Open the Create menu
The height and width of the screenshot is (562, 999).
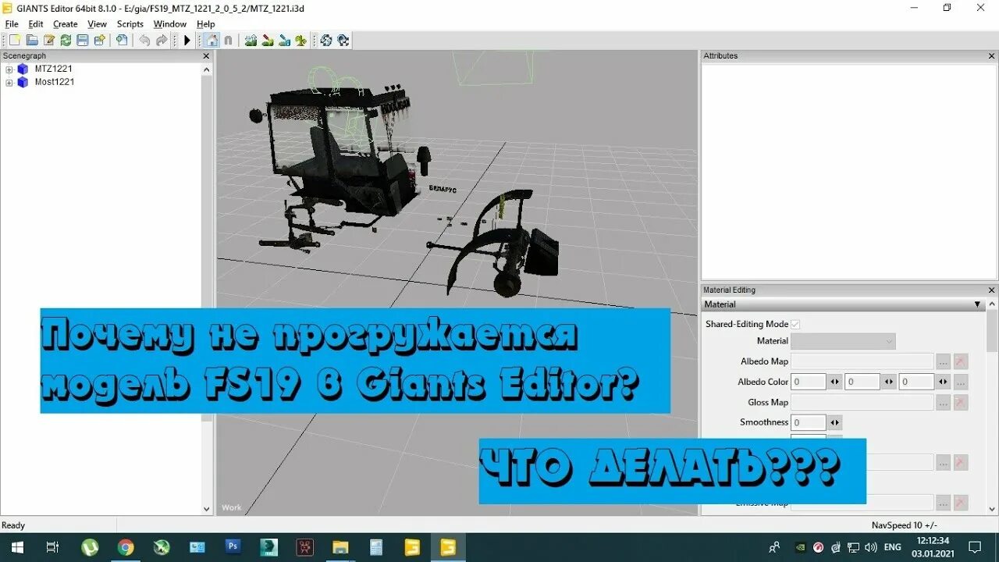pyautogui.click(x=66, y=24)
